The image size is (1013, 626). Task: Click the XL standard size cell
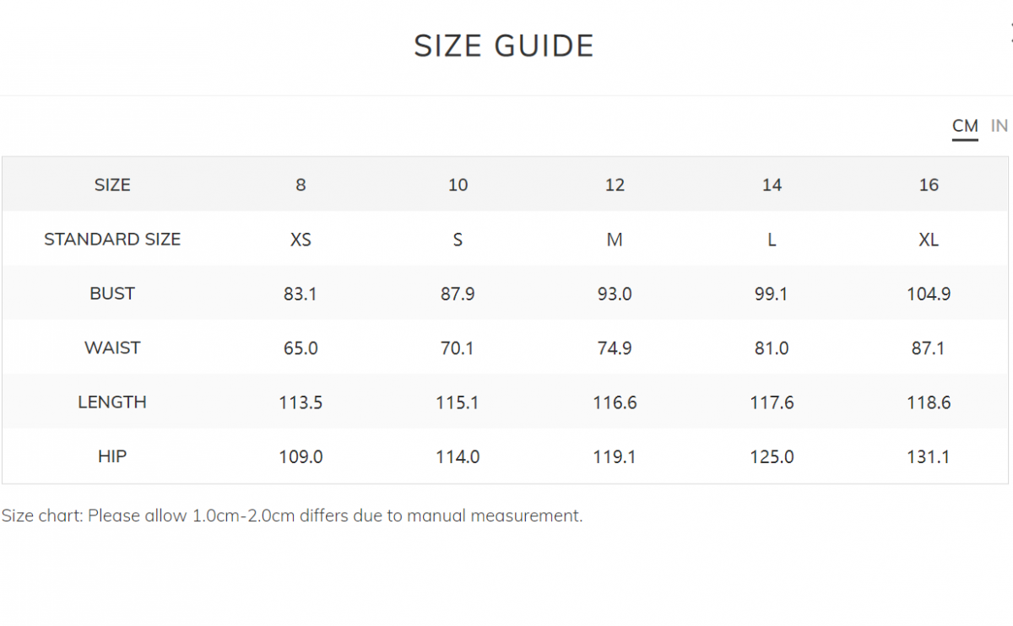click(x=929, y=240)
